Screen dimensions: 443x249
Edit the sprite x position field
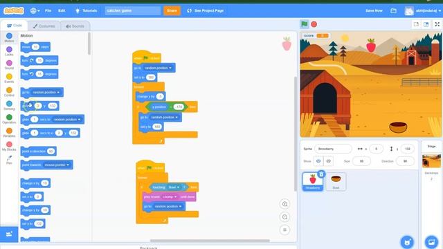click(x=376, y=149)
